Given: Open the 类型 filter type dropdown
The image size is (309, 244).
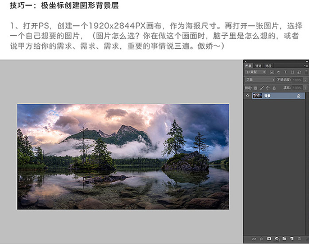Looking at the screenshot, I should point(256,72).
